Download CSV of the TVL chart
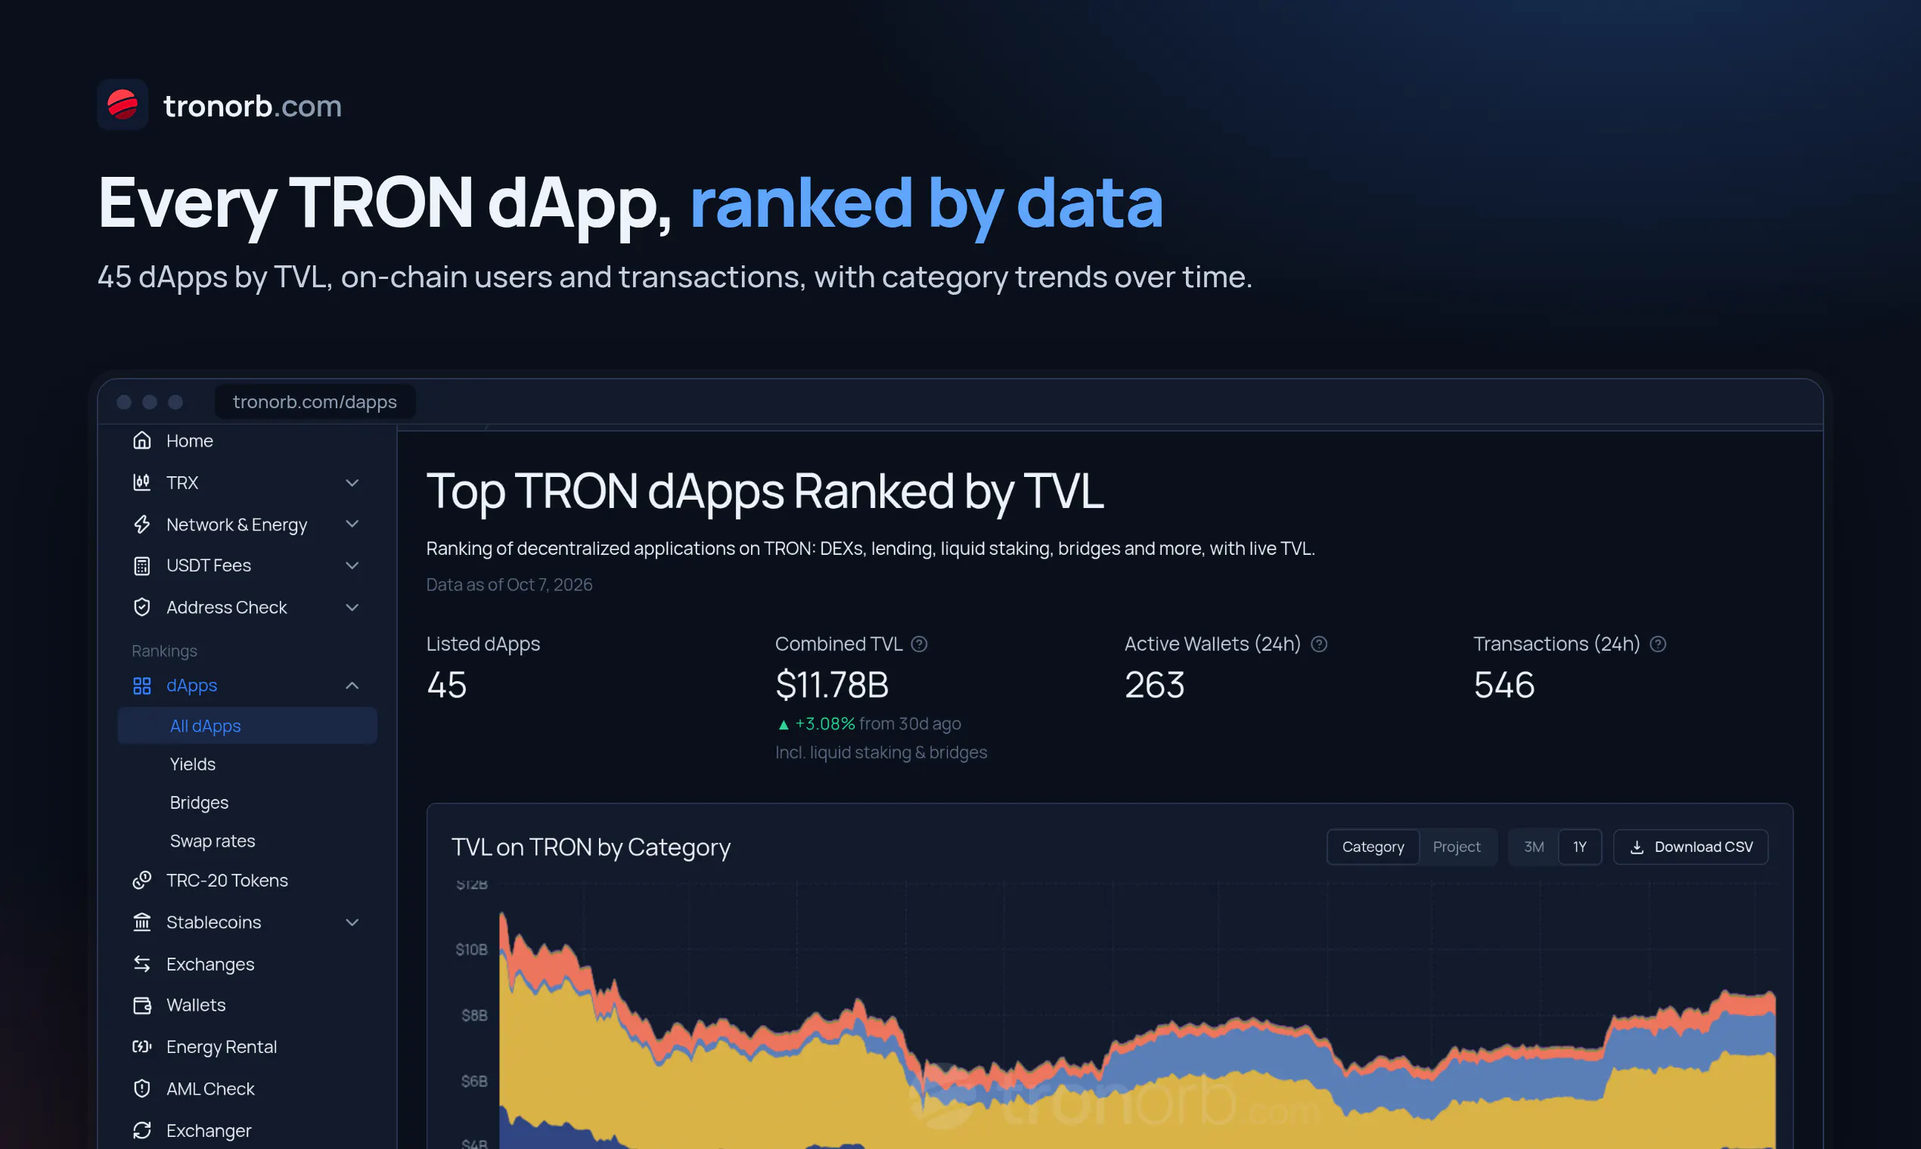The image size is (1921, 1149). [x=1691, y=847]
